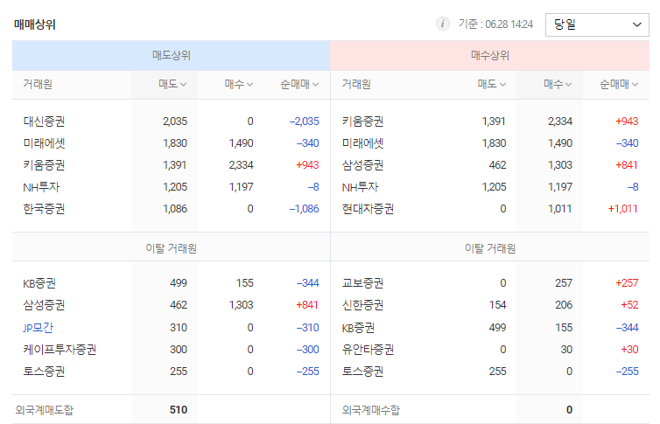The width and height of the screenshot is (660, 424).
Task: Click the -310 net value for JP모간
Action: click(x=308, y=328)
